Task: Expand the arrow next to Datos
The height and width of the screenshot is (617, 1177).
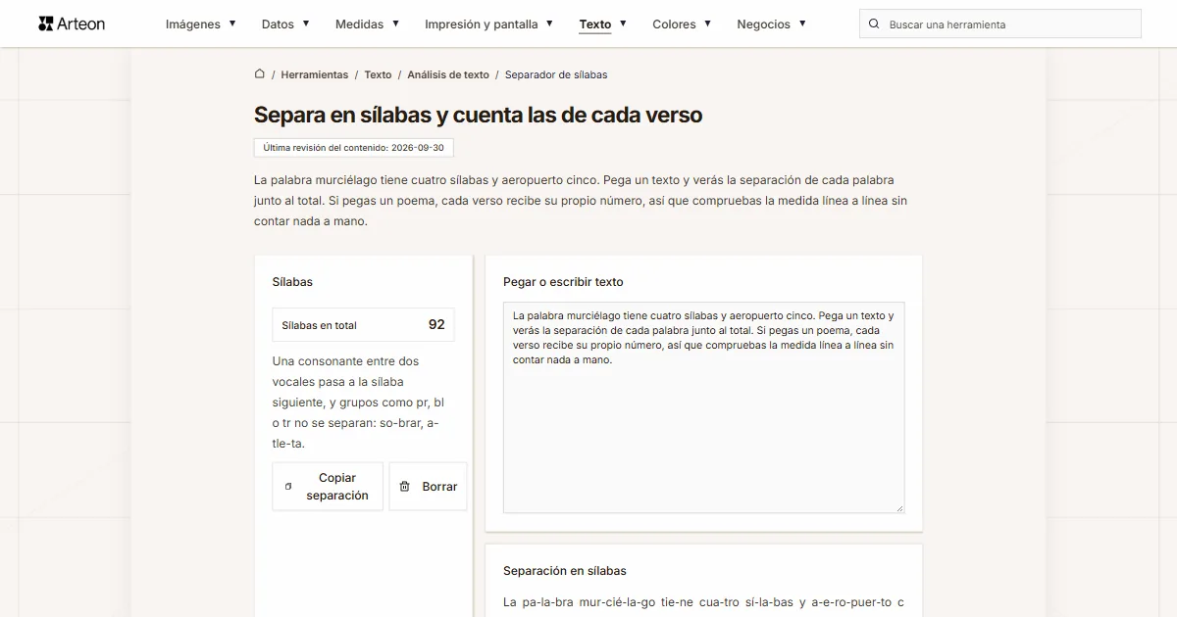Action: point(306,24)
